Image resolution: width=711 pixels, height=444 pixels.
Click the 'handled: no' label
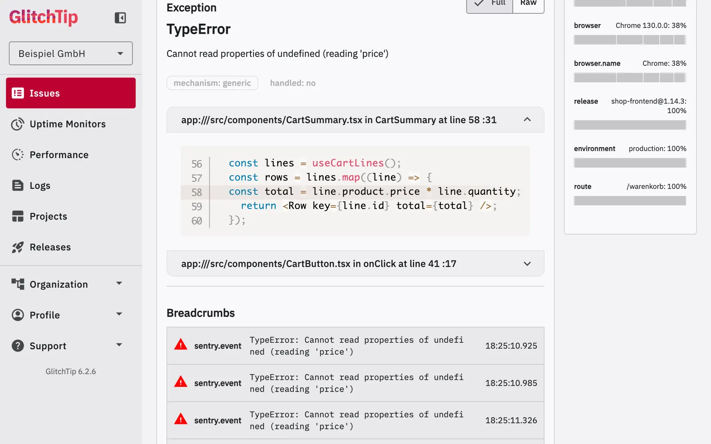[x=293, y=83]
